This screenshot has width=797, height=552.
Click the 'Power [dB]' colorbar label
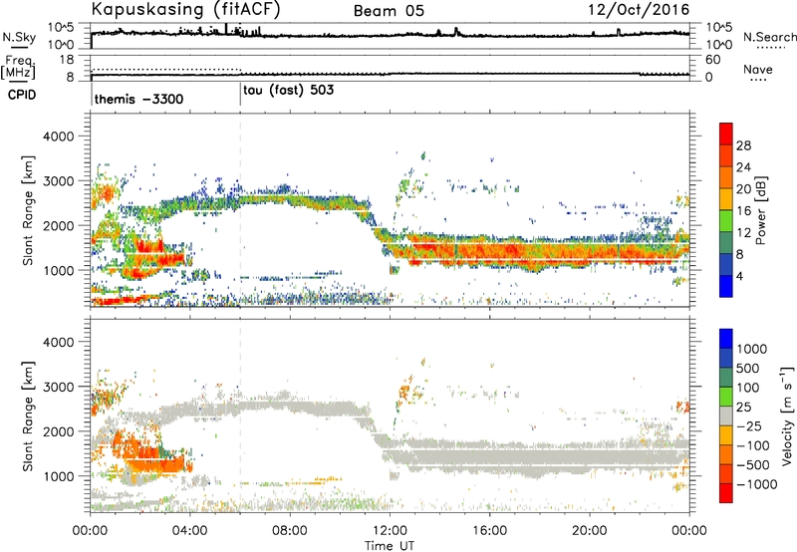[761, 210]
